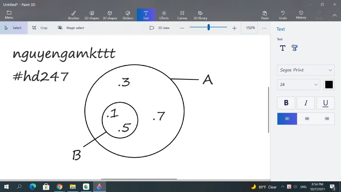Open the font size 24 dropdown
341x192 pixels.
click(x=298, y=84)
